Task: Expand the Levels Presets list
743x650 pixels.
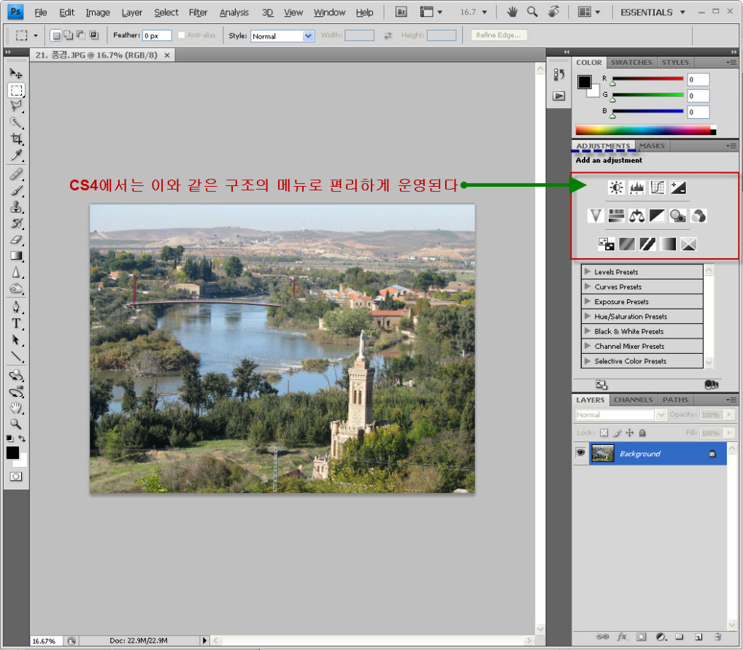Action: point(588,272)
